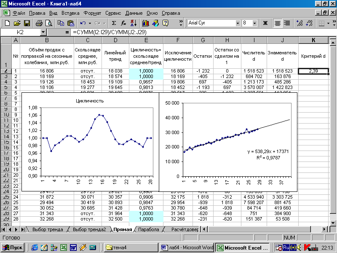Launch Internet Explorer from quick launch
337x253 pixels.
(x=35, y=248)
